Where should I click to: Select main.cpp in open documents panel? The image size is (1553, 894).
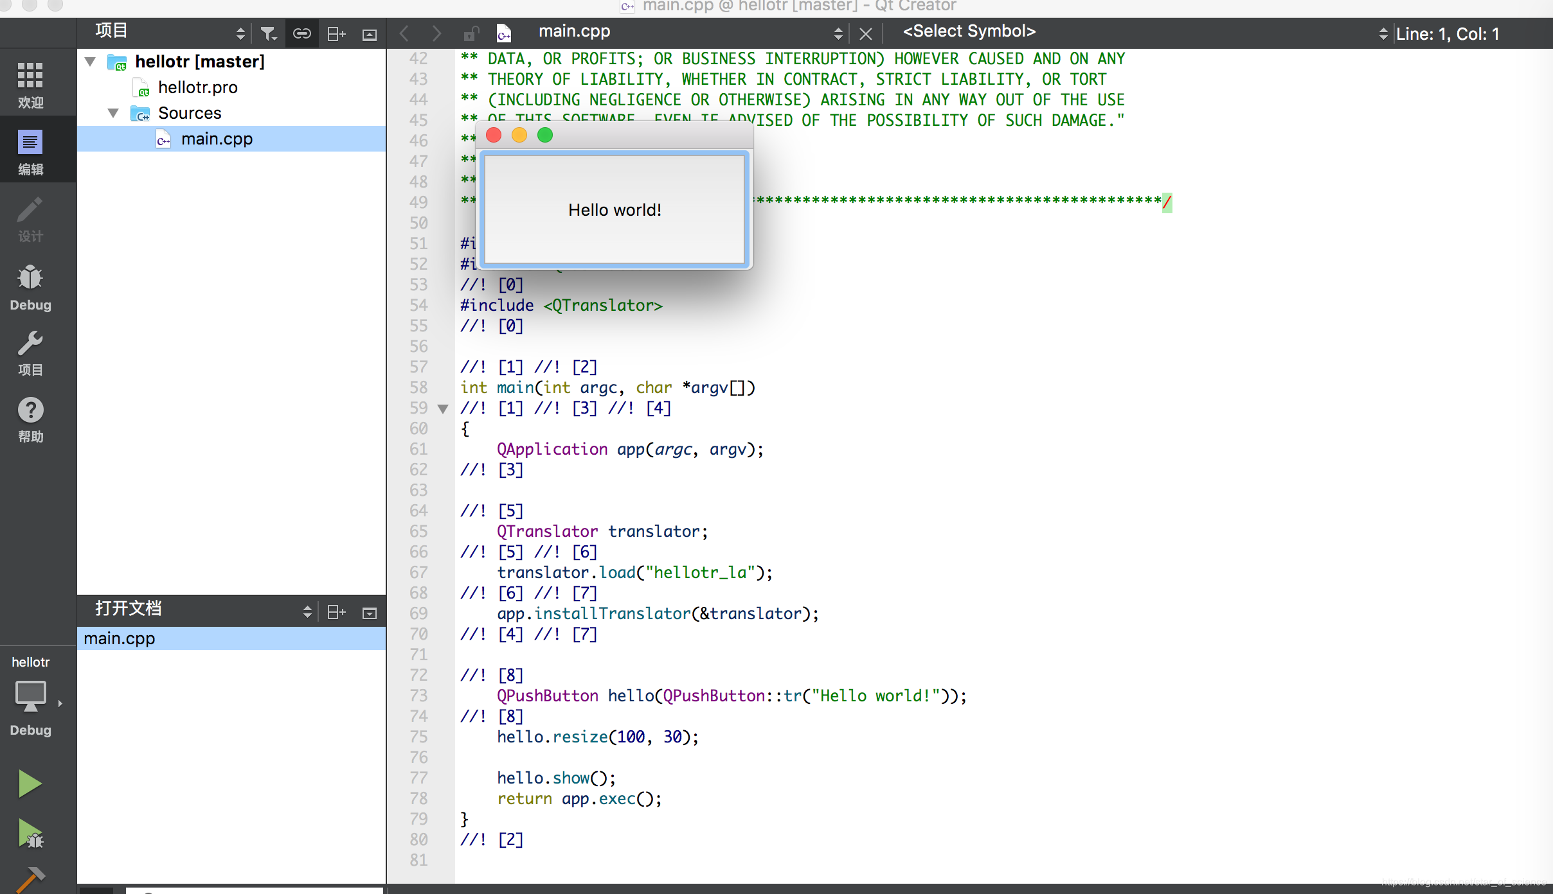coord(120,637)
